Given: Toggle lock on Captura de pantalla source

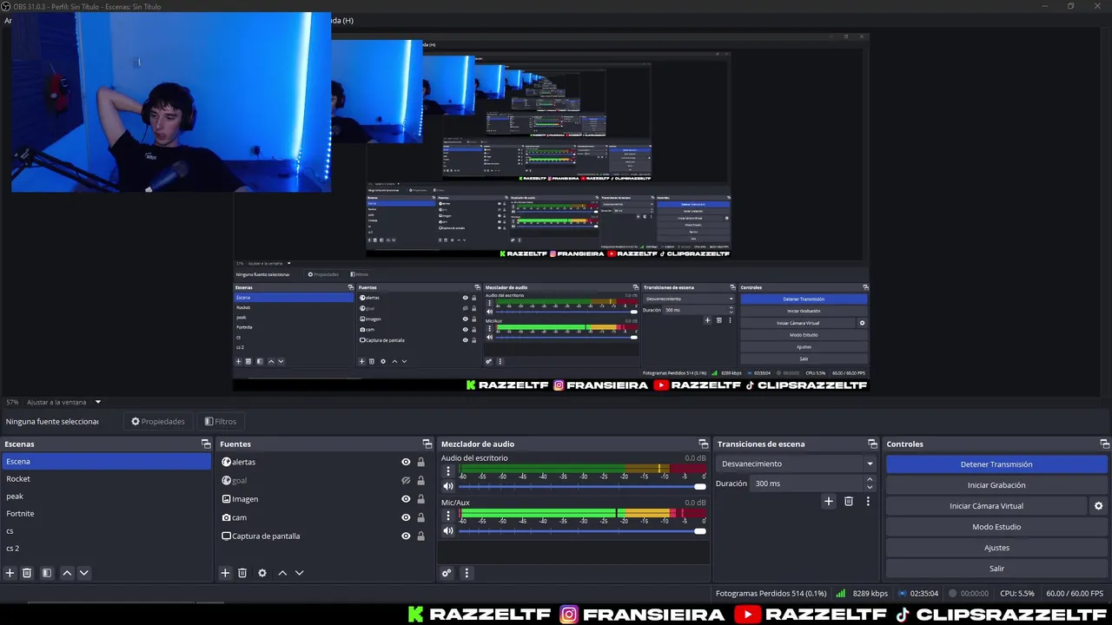Looking at the screenshot, I should point(421,536).
